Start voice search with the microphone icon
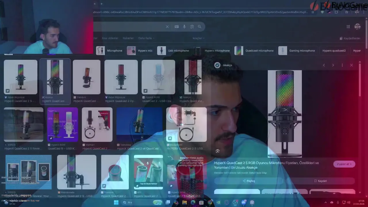The width and height of the screenshot is (368, 207). [x=185, y=27]
